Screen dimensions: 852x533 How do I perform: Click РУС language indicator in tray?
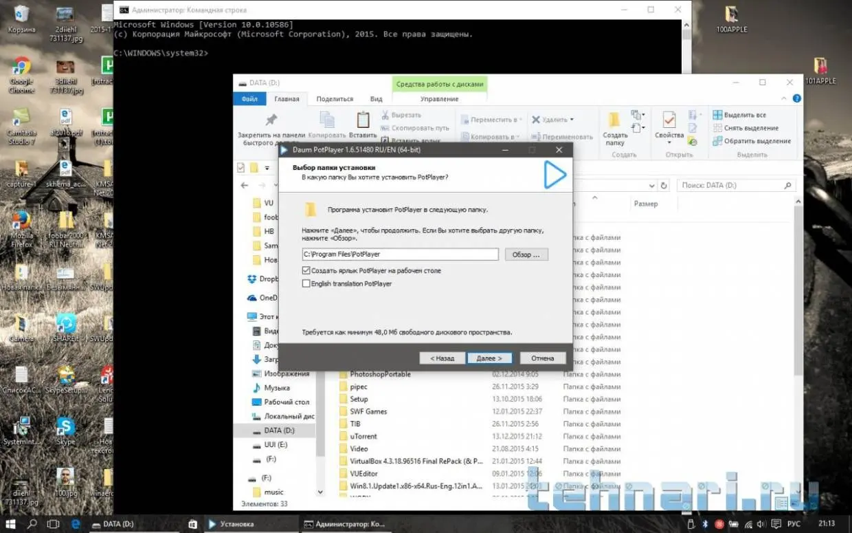(x=792, y=524)
